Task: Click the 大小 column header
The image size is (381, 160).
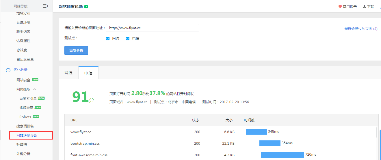Action: (229, 120)
